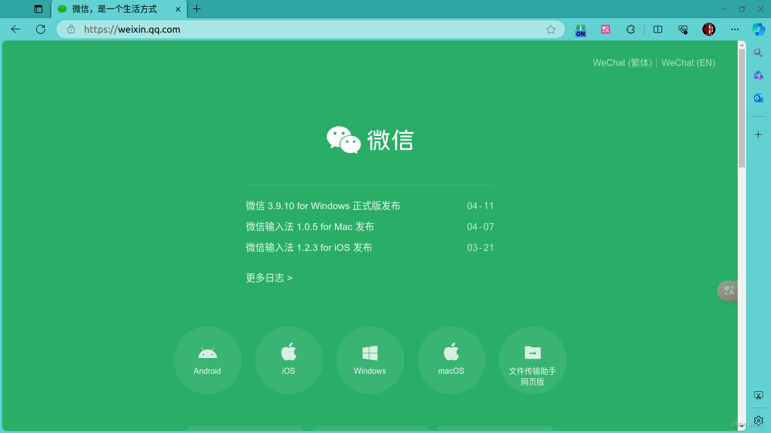This screenshot has width=771, height=433.
Task: Open Browser essentials heart icon
Action: pyautogui.click(x=683, y=29)
